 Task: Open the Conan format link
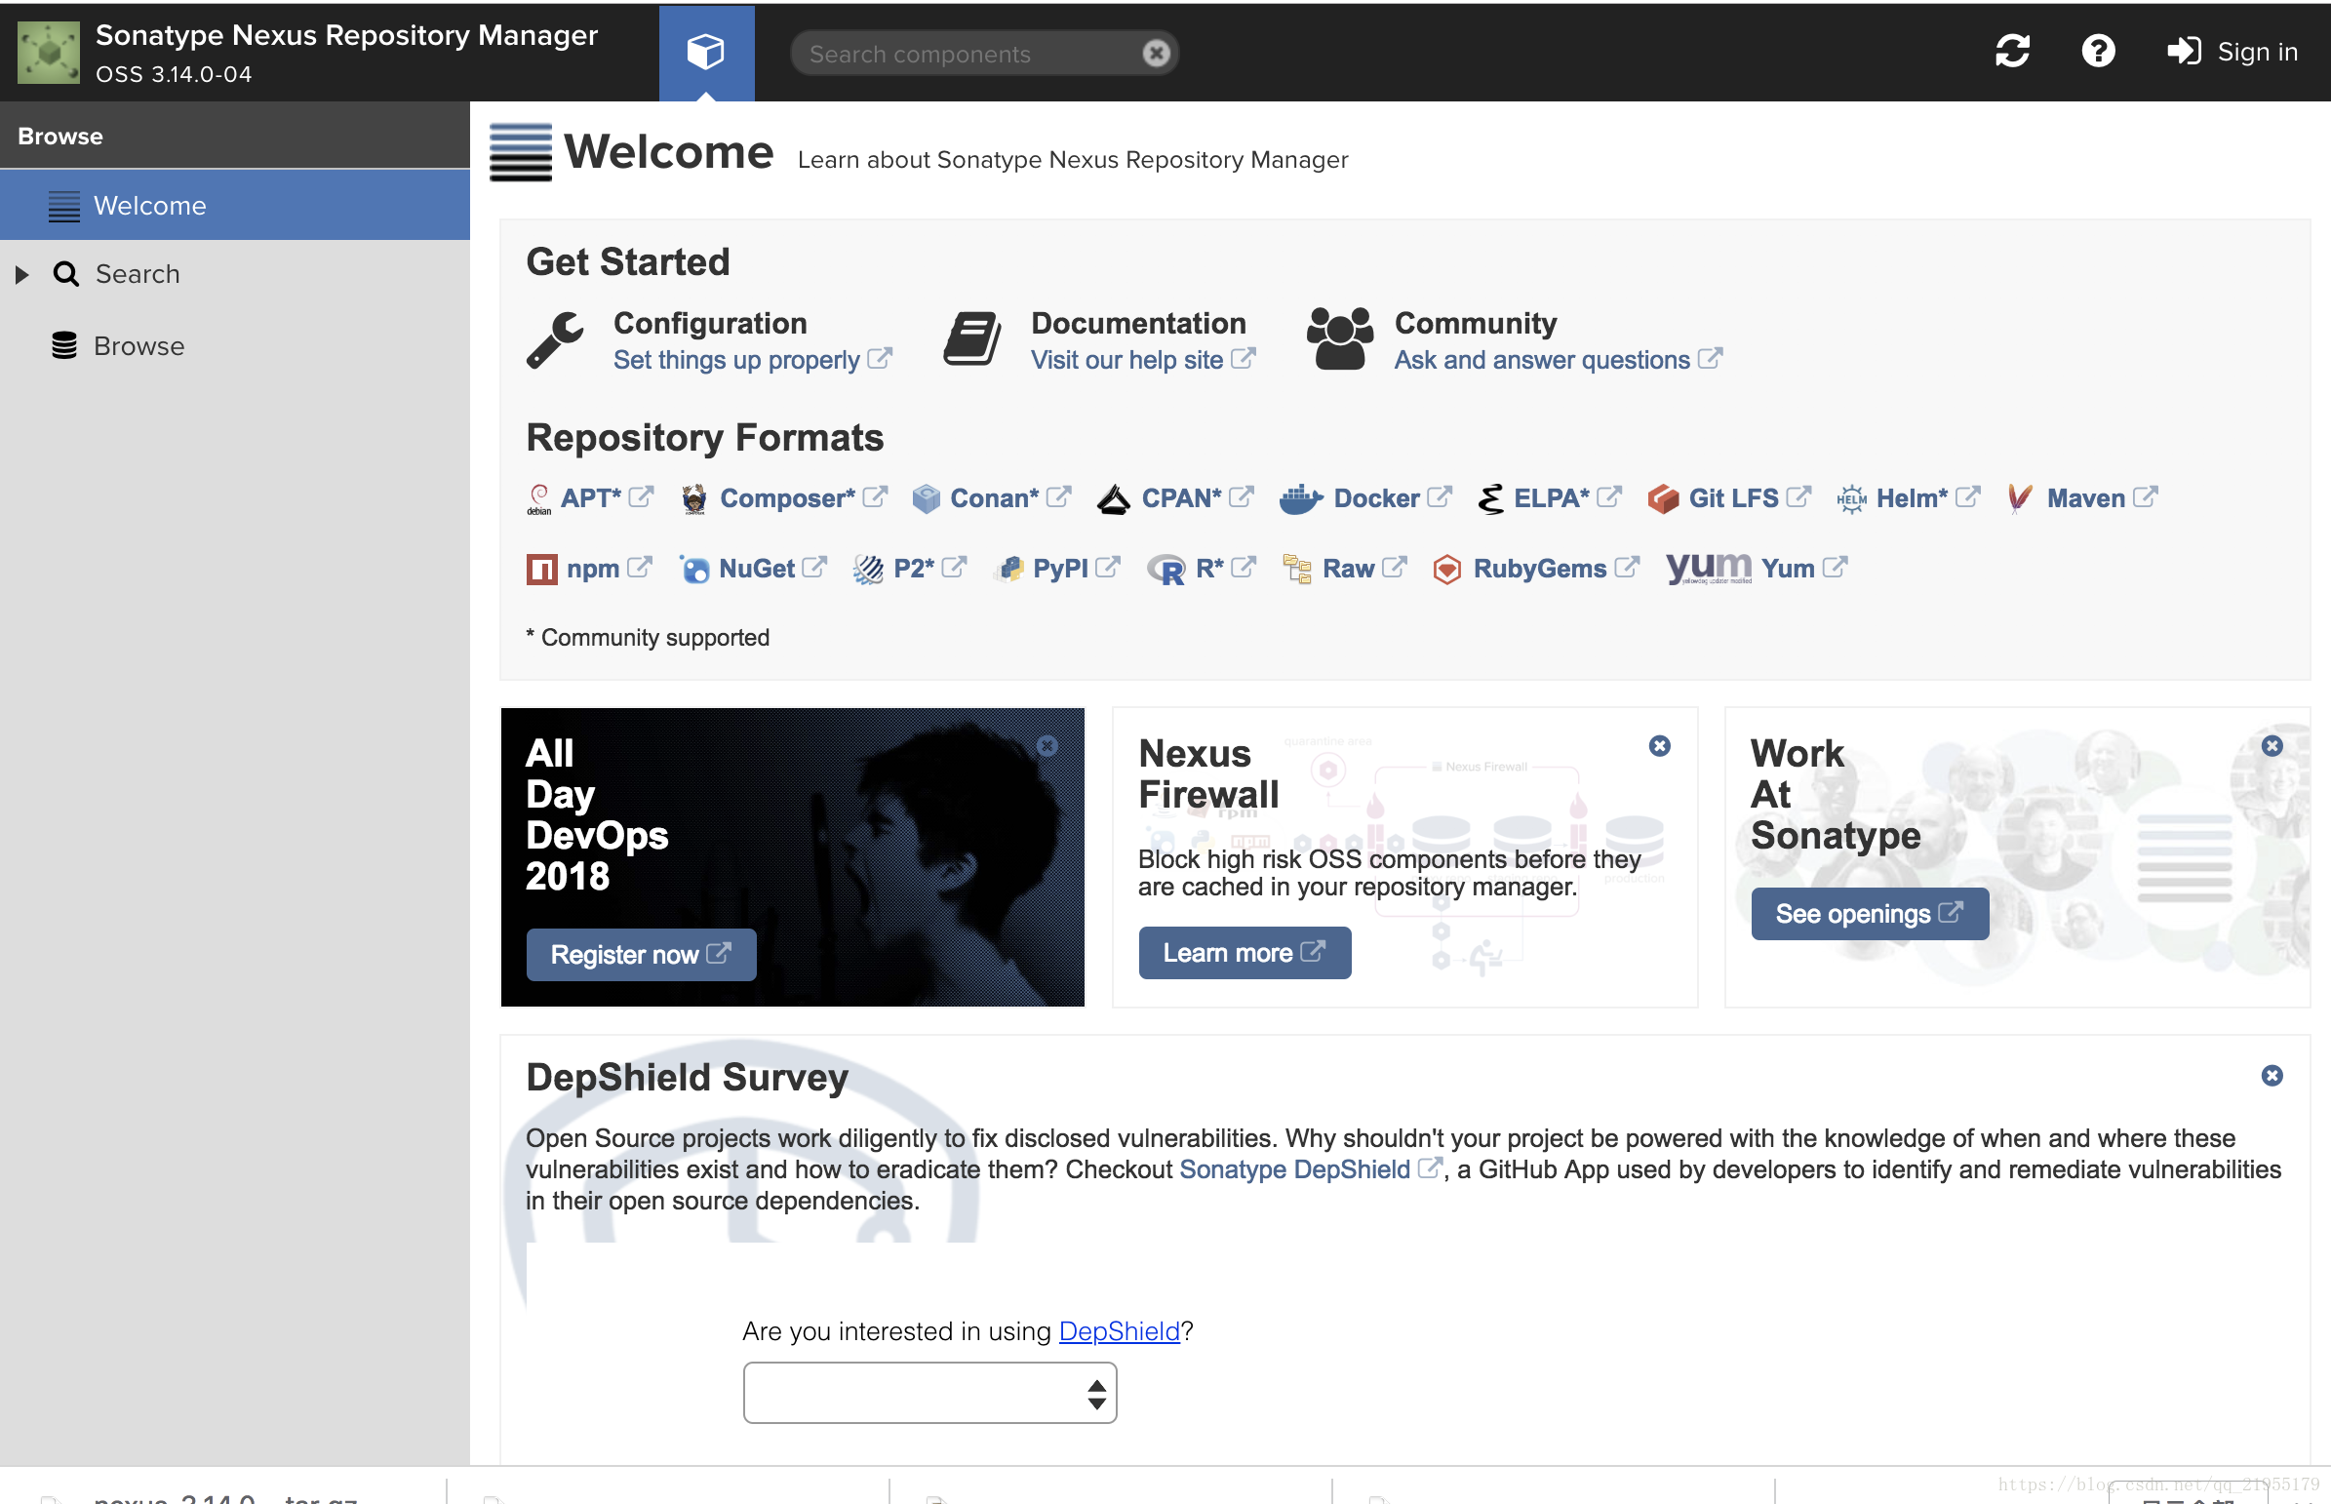[x=994, y=498]
